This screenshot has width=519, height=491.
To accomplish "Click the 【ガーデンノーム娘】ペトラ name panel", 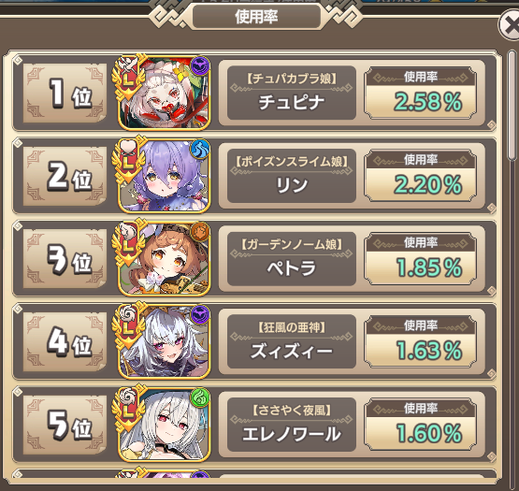I will coord(292,259).
